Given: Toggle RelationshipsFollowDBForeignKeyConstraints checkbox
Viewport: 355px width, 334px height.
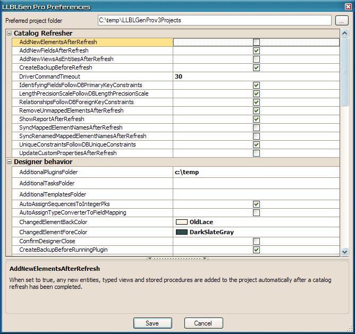Looking at the screenshot, I should [256, 102].
